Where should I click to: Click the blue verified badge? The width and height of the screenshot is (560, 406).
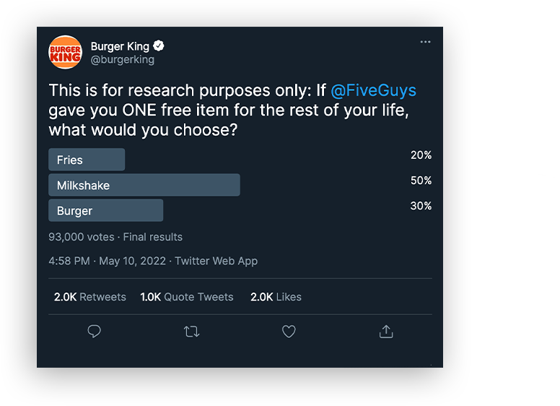click(x=159, y=46)
